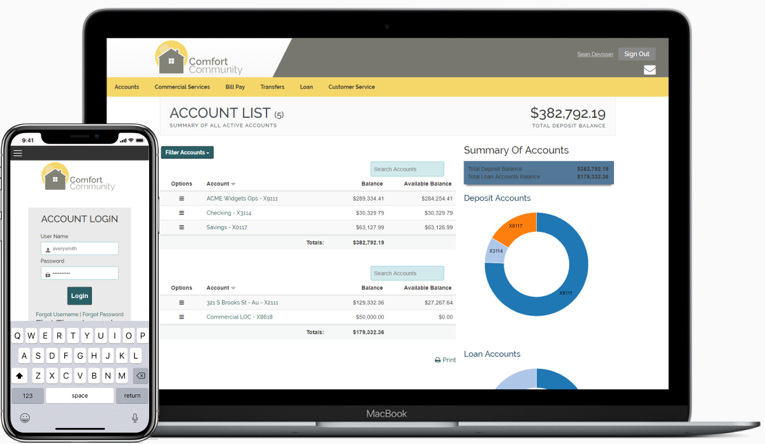
Task: Open options menu for 321 S Brooks St
Action: (x=182, y=303)
